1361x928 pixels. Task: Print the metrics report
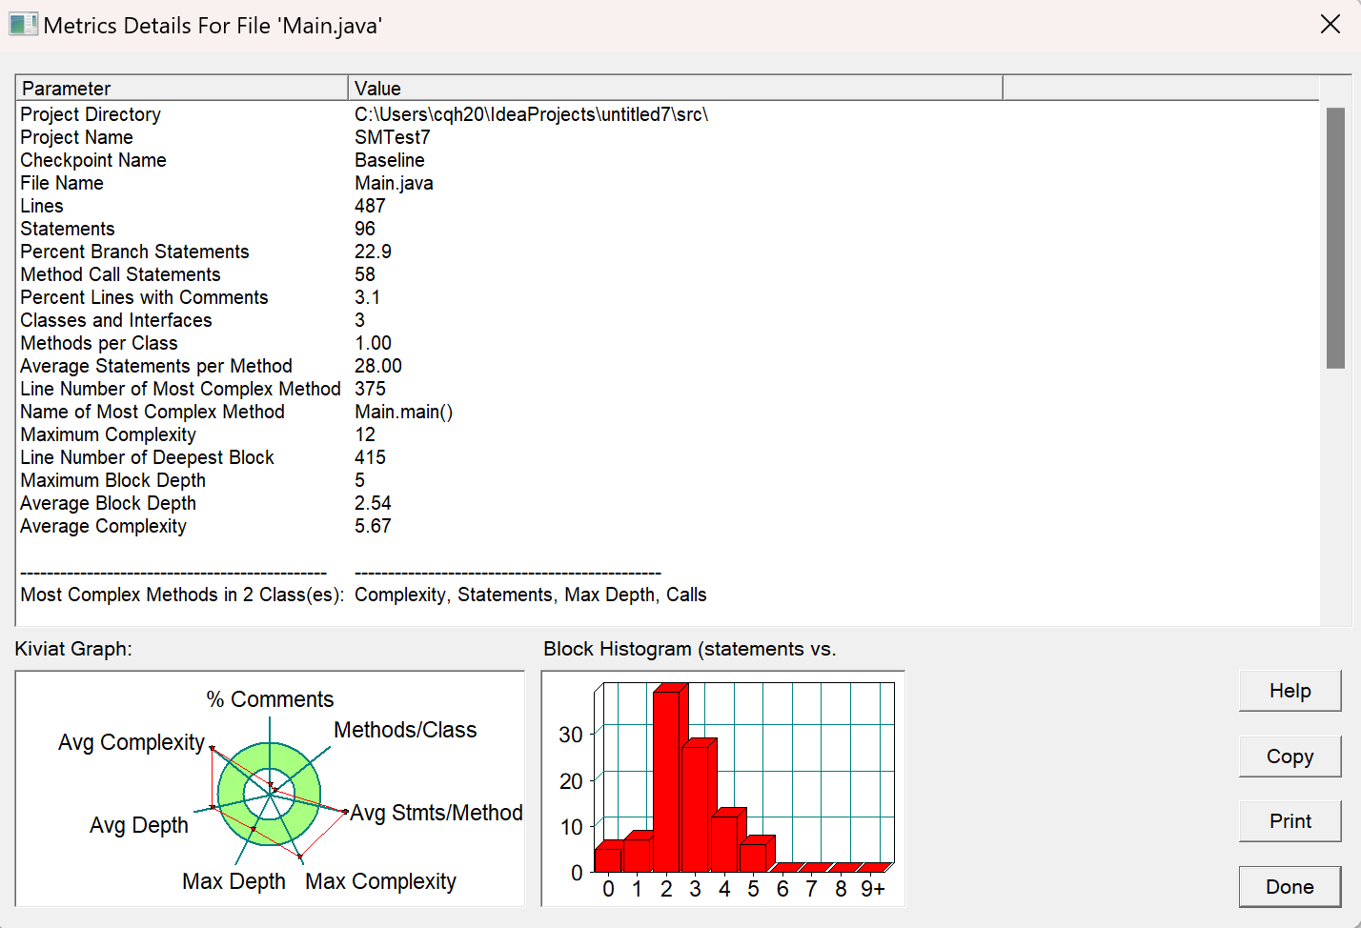(1290, 821)
